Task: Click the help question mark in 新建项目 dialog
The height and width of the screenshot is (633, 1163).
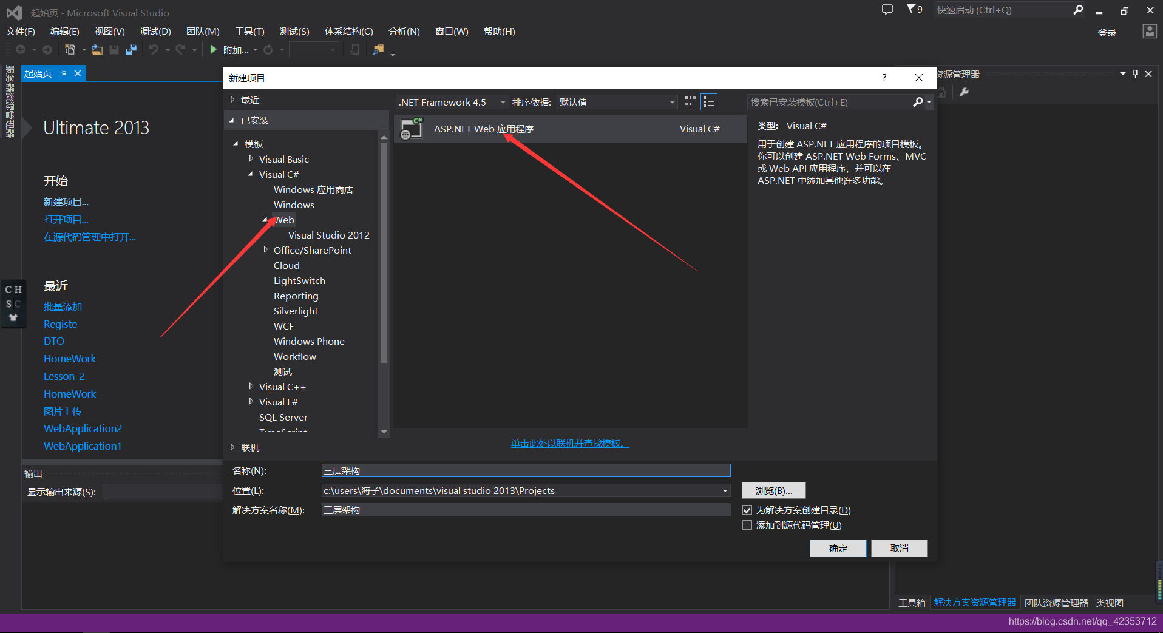Action: click(884, 78)
